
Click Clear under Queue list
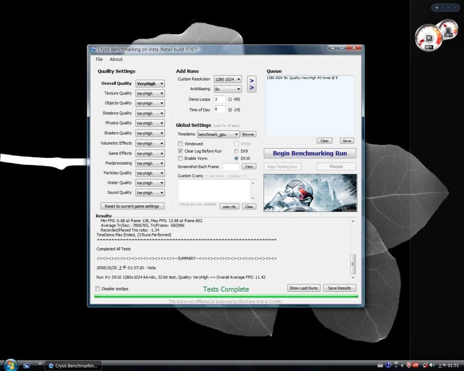pyautogui.click(x=324, y=141)
